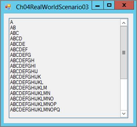Image resolution: width=137 pixels, height=127 pixels.
Task: Maximize the Ch04RealWorldScenario03 window
Action: coord(109,5)
